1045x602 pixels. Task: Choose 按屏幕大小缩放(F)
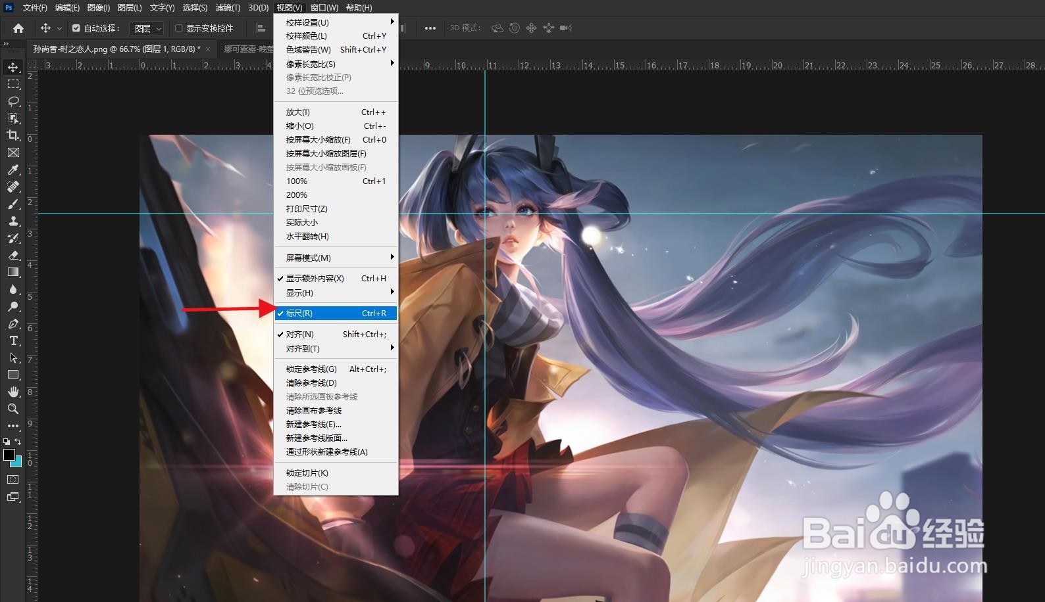336,140
